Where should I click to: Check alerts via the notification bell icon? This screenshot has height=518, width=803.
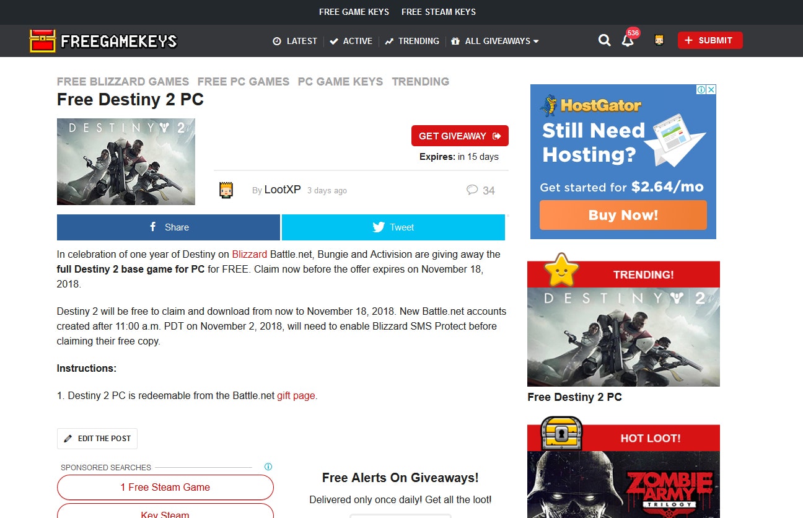628,40
